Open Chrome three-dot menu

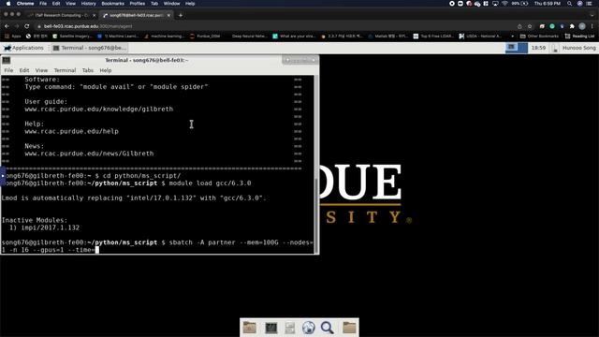tap(592, 26)
